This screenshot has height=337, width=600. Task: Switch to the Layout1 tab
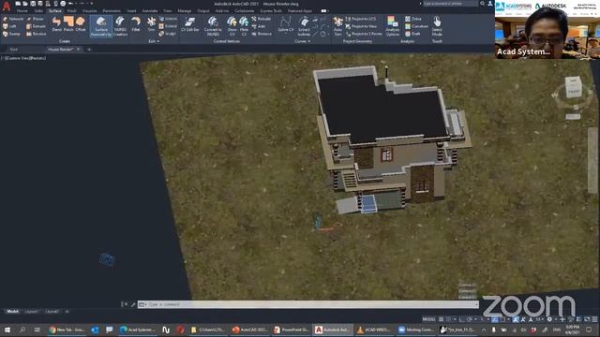tap(31, 312)
